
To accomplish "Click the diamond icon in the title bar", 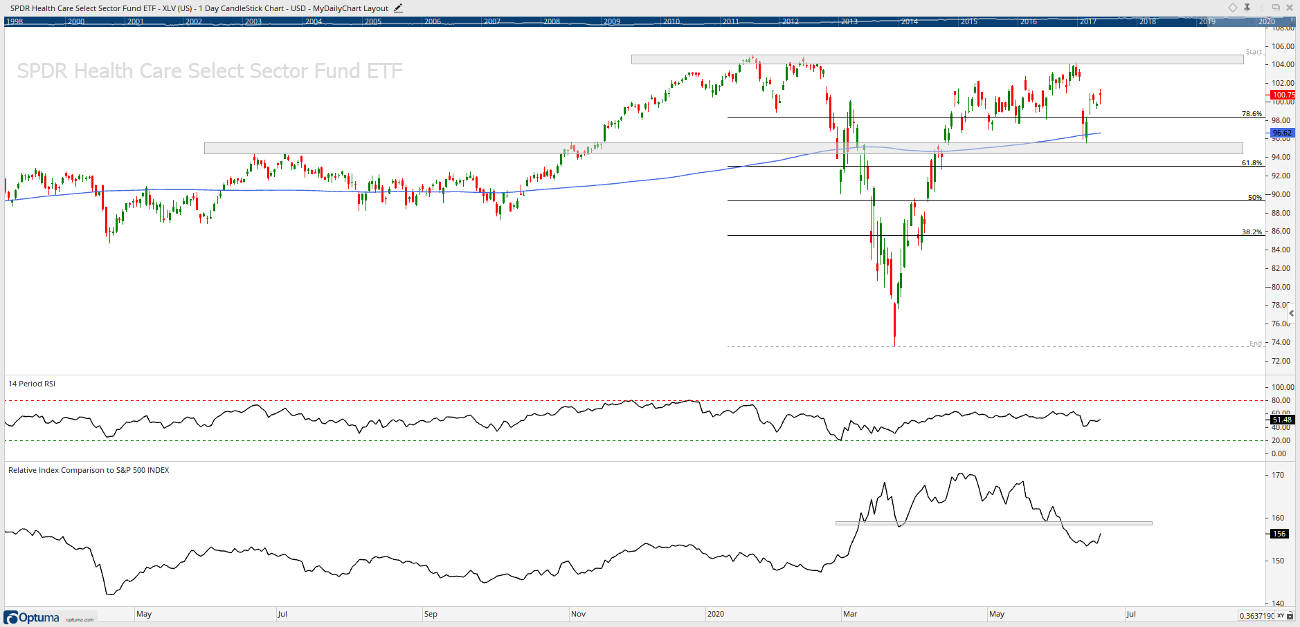I will (1233, 8).
